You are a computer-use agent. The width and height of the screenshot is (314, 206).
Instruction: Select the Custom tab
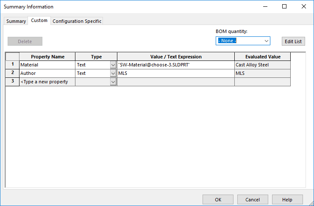pyautogui.click(x=39, y=21)
